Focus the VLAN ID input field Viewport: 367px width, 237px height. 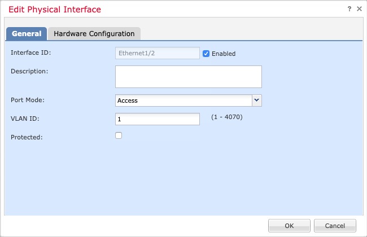[158, 119]
